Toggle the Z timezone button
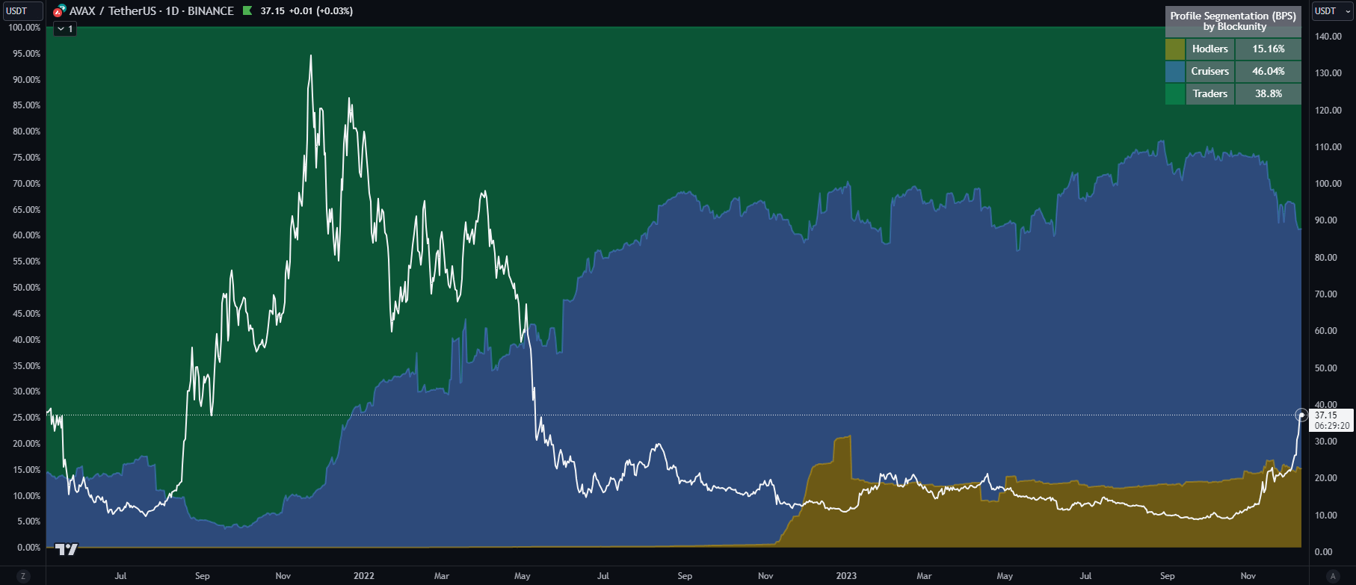1356x585 pixels. coord(23,576)
